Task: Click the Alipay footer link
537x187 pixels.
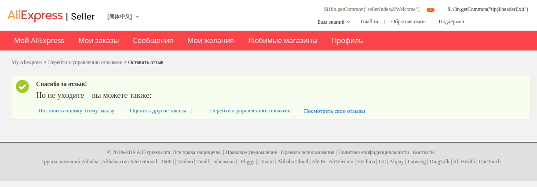Action: [397, 162]
